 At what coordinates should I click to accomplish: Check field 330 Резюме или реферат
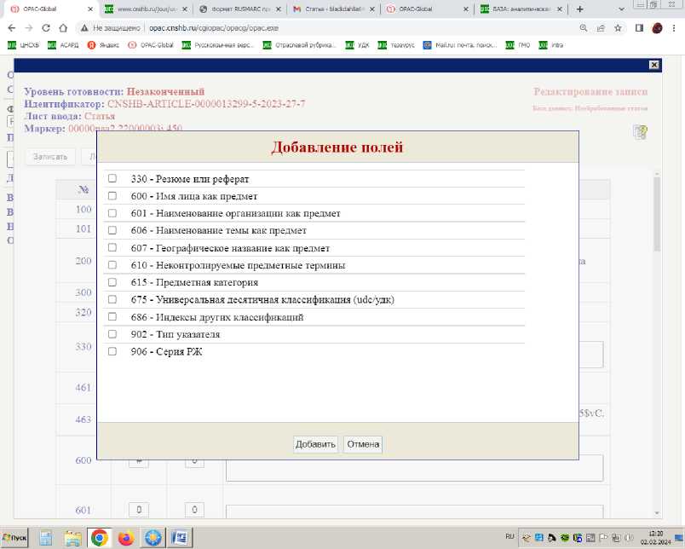click(x=112, y=178)
